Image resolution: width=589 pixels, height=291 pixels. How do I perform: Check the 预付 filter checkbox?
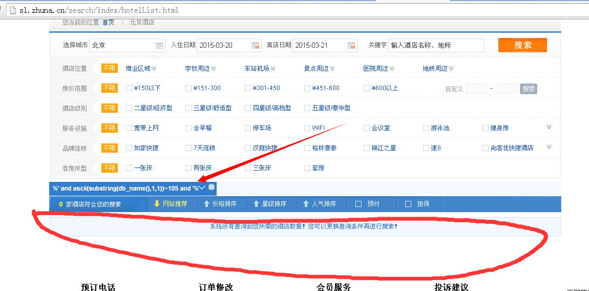(x=359, y=204)
